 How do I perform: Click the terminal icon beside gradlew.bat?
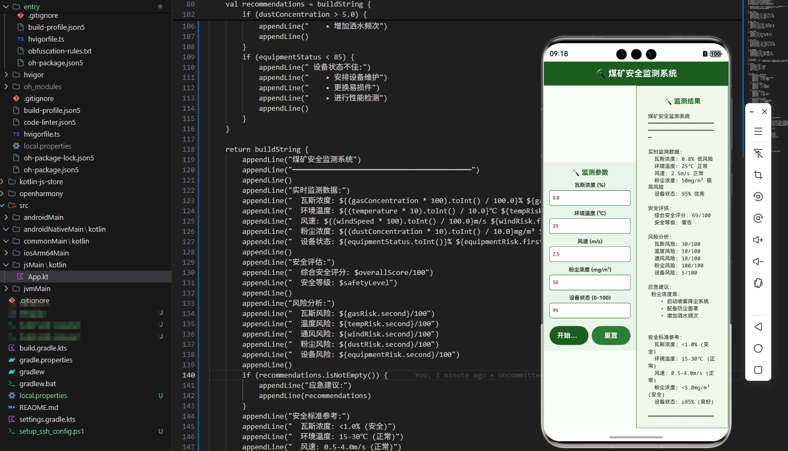(x=12, y=383)
